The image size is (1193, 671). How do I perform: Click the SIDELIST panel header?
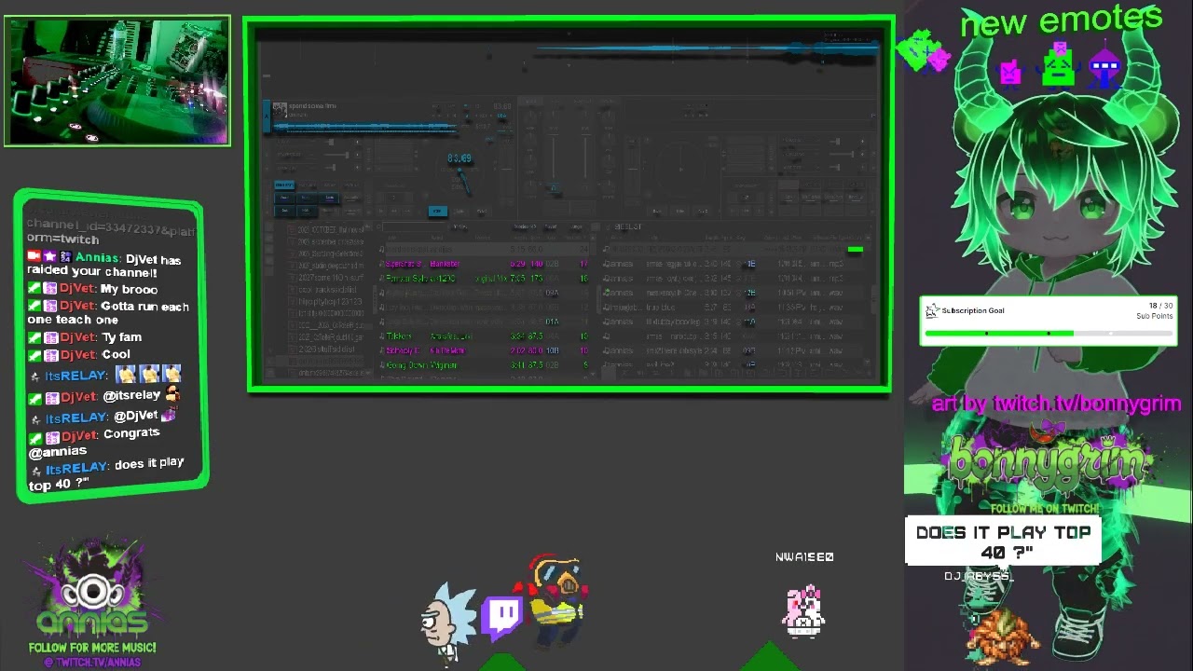click(x=628, y=226)
